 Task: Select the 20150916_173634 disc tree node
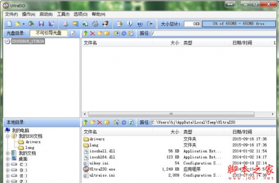[x=28, y=41]
